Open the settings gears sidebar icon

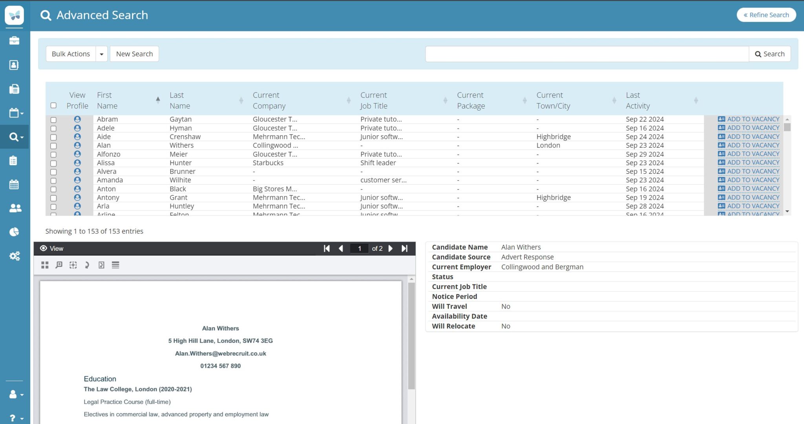(x=14, y=256)
